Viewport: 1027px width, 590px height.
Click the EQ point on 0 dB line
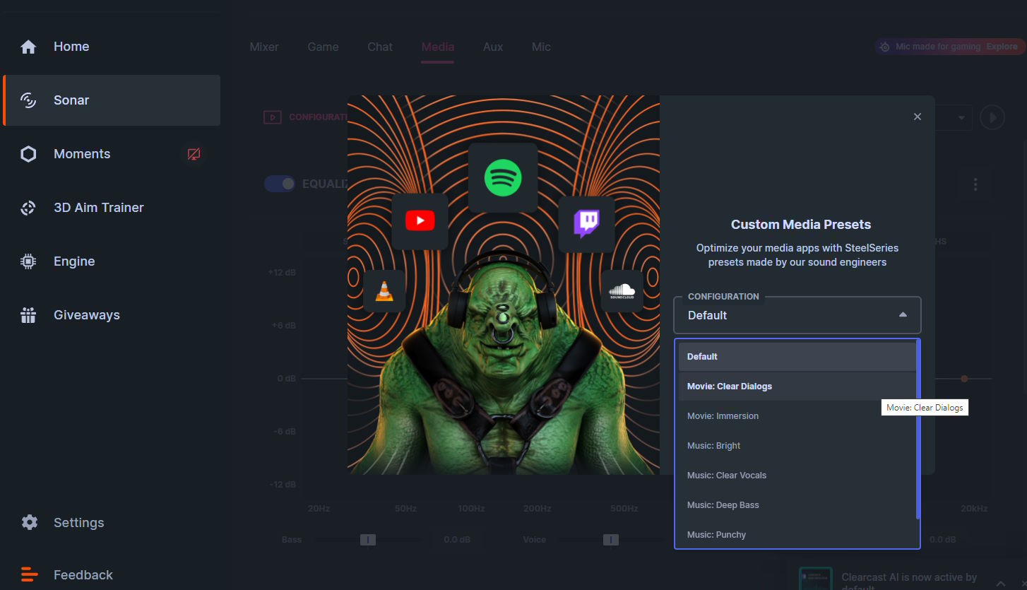coord(964,379)
